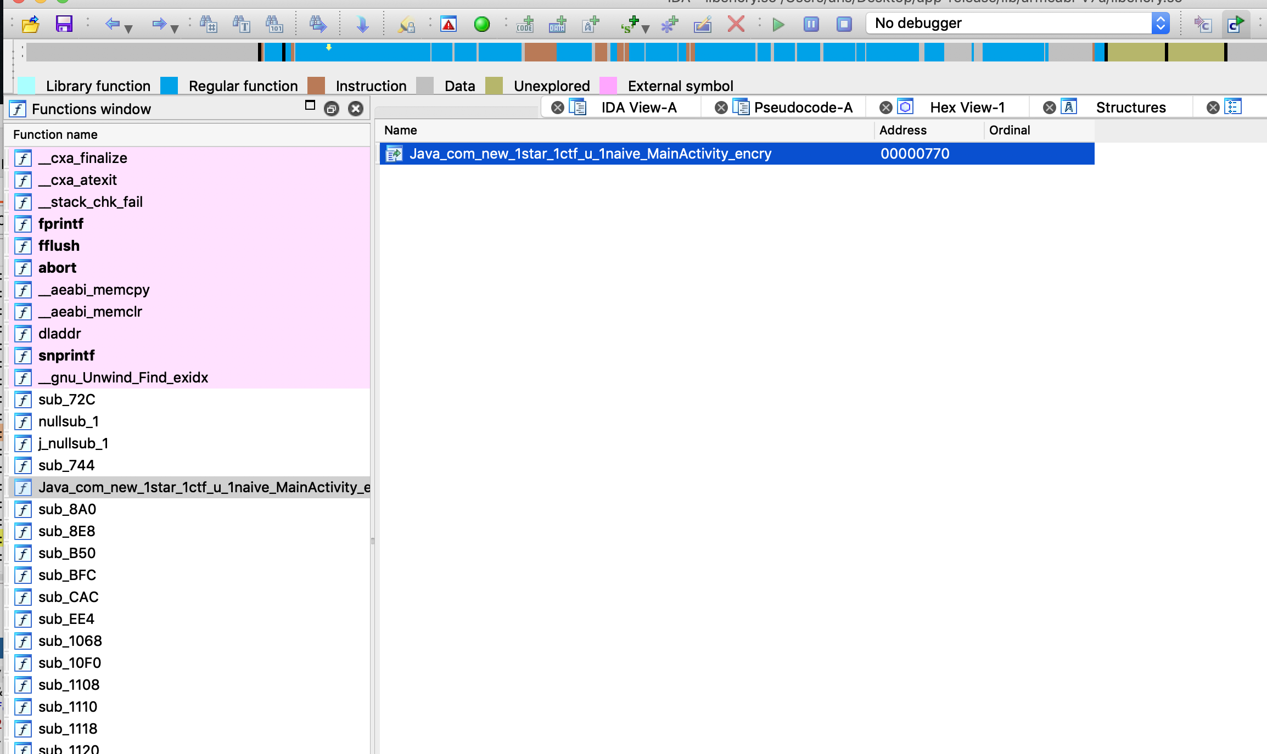Click the pseudocode C arrow icon
The height and width of the screenshot is (754, 1267).
click(x=1203, y=24)
